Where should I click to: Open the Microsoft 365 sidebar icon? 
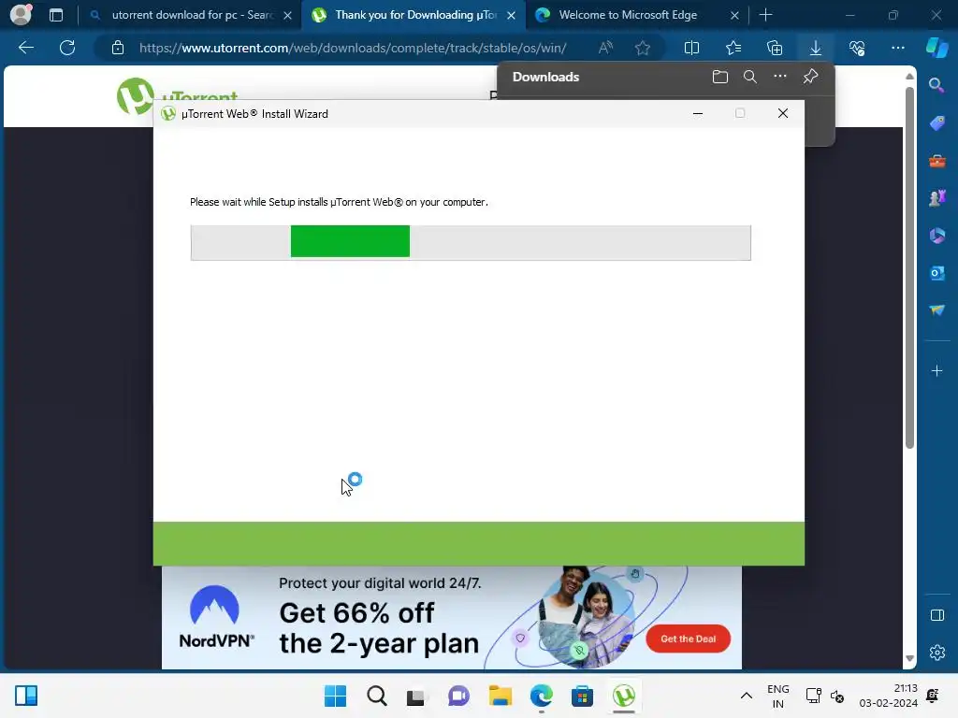point(936,236)
